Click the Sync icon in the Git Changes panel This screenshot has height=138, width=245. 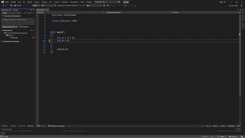coord(30,13)
